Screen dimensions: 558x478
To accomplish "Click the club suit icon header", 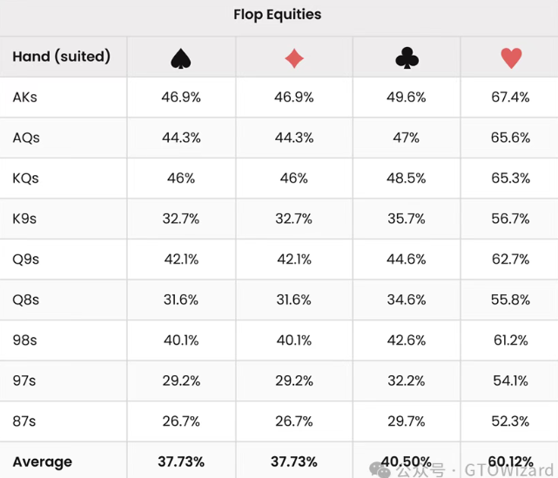I will [x=407, y=57].
